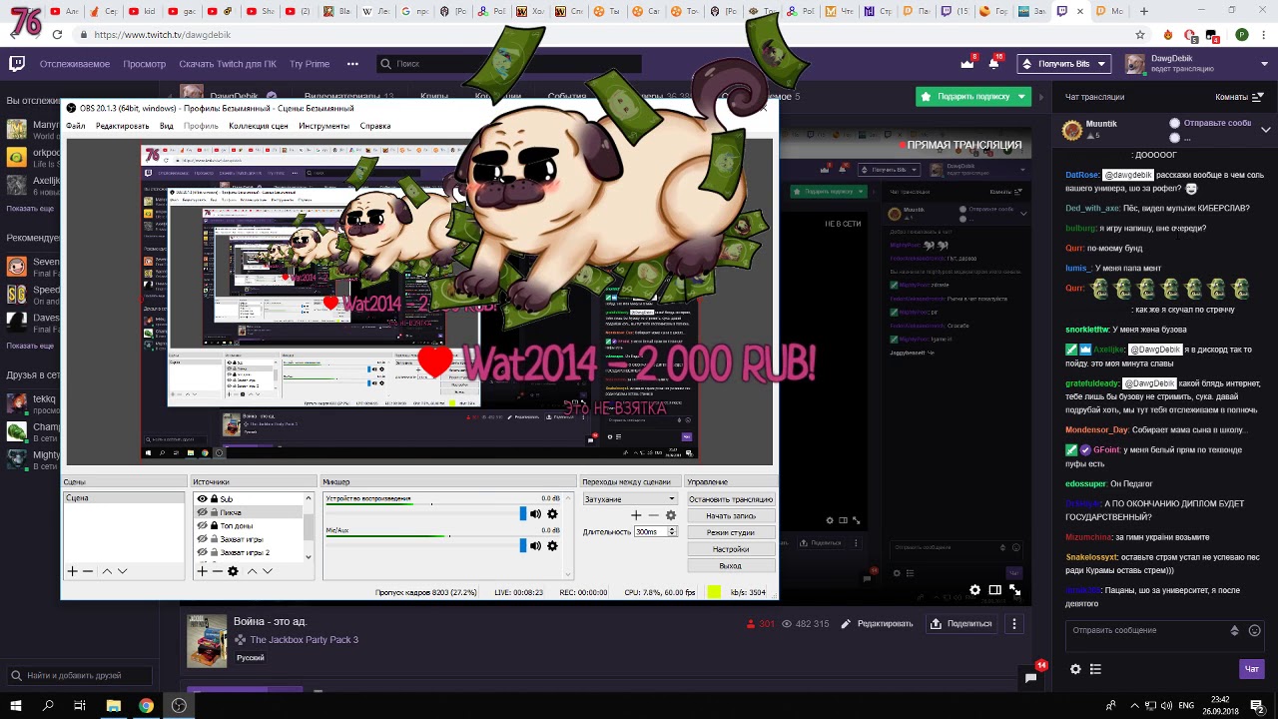The width and height of the screenshot is (1278, 719).
Task: Open stream video player settings gear
Action: [975, 590]
